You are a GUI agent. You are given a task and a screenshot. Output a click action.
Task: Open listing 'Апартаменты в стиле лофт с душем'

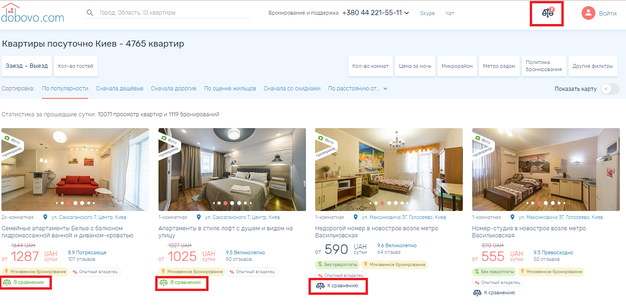coord(225,232)
